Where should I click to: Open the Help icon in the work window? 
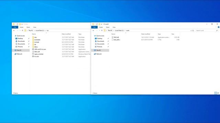pyautogui.click(x=219, y=27)
